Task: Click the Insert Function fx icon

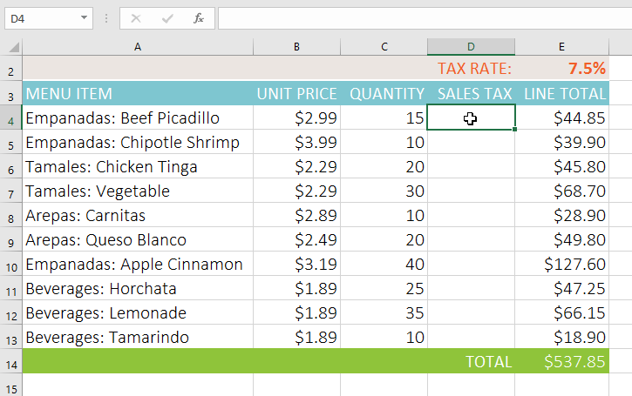Action: pyautogui.click(x=199, y=17)
